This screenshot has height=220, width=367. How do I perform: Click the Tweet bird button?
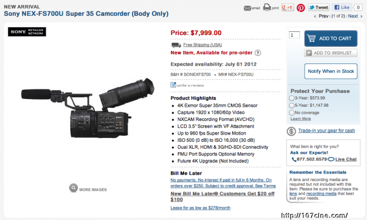(x=319, y=7)
